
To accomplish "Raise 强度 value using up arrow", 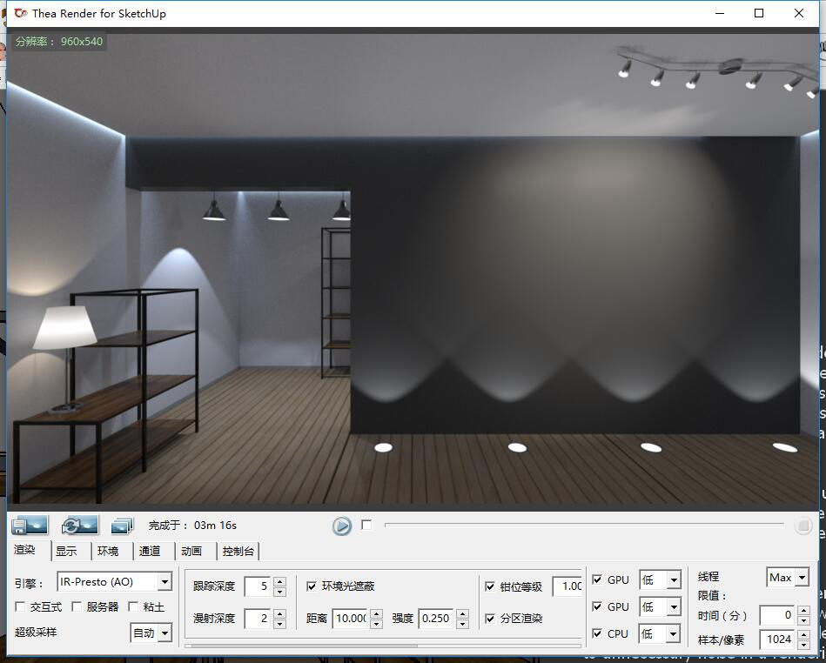I will (462, 613).
